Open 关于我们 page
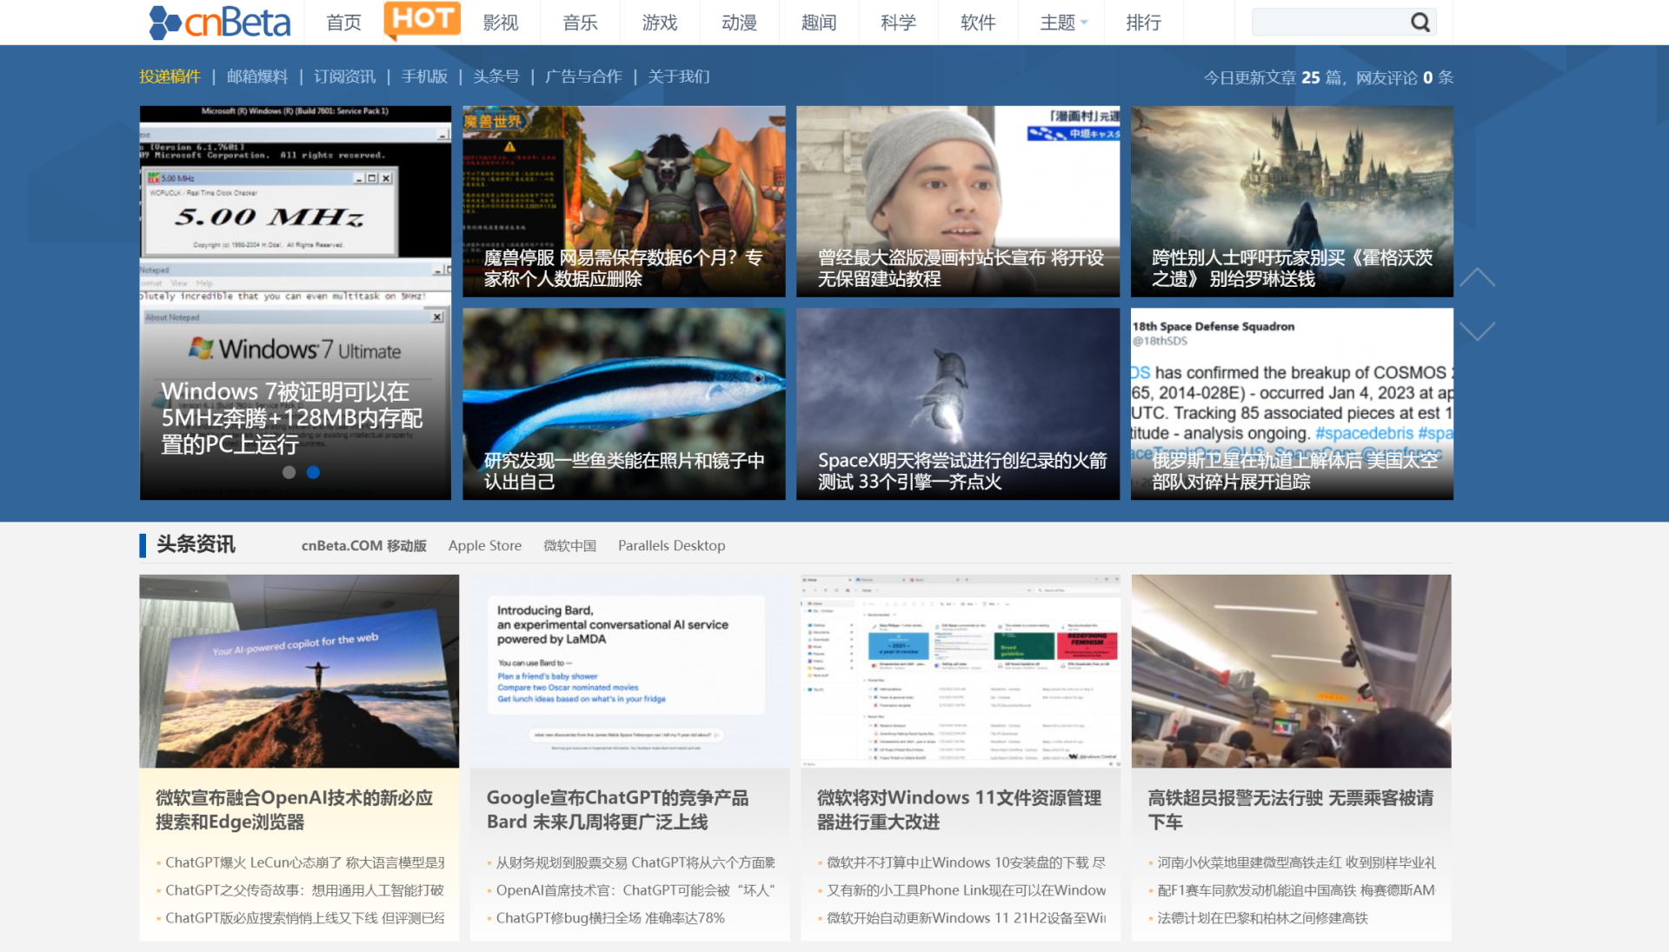Screen dimensions: 1669x952 point(679,77)
